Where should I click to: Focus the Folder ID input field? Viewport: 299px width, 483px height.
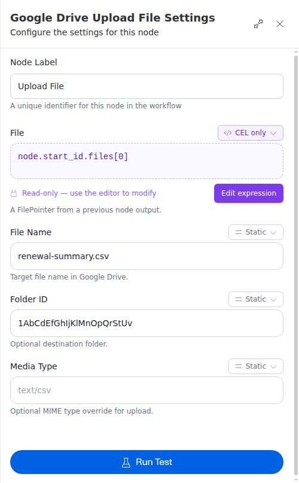tap(147, 323)
